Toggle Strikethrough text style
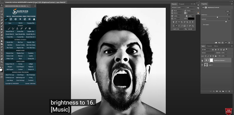 (193, 22)
